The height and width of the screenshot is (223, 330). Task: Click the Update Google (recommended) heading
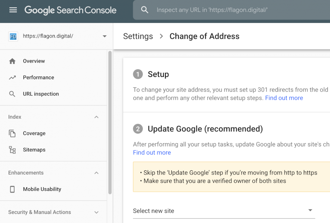pos(205,129)
